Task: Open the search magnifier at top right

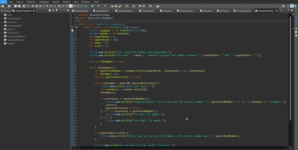Action: (278, 6)
